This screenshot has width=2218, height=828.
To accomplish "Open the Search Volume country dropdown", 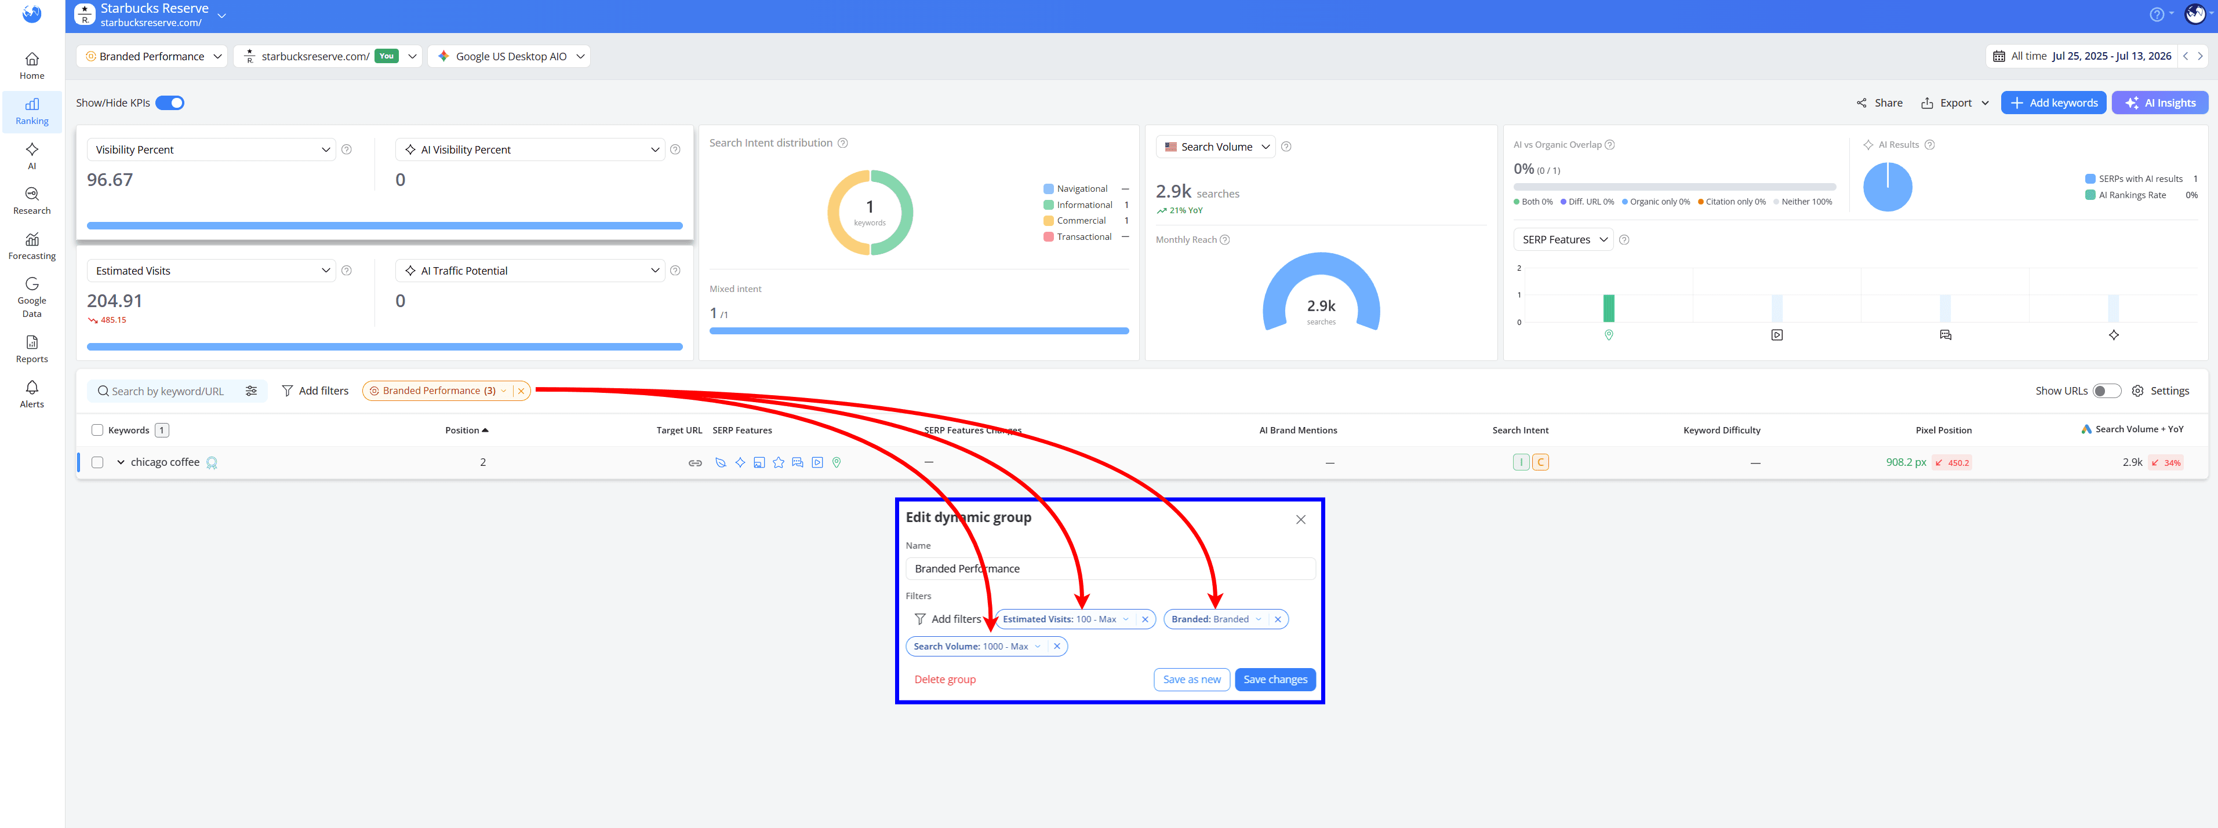I will tap(1216, 147).
